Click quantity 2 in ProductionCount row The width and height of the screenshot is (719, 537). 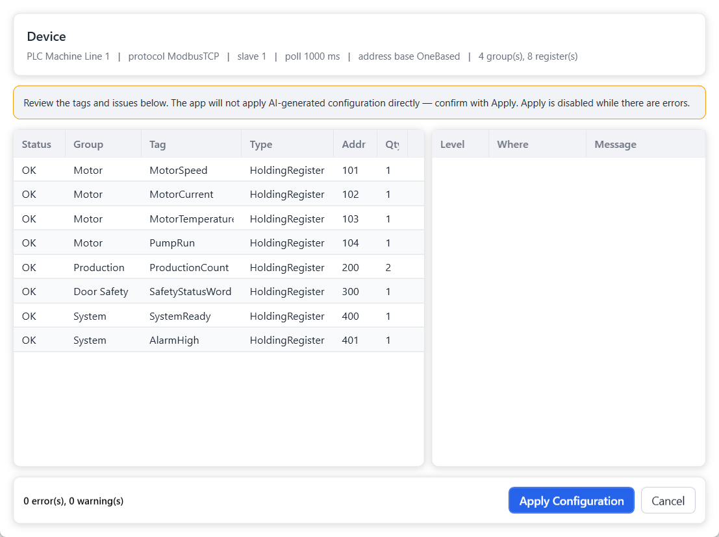click(x=392, y=267)
